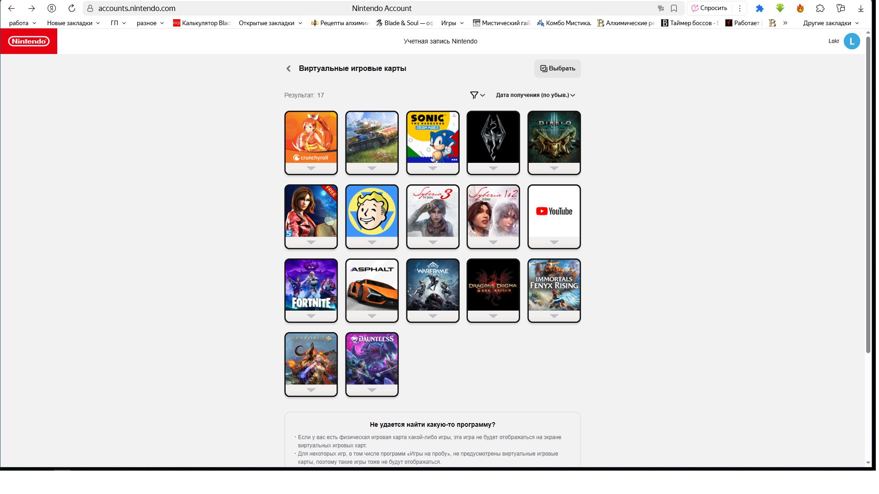This screenshot has width=879, height=494.
Task: Open the orange flame extension icon
Action: [800, 8]
